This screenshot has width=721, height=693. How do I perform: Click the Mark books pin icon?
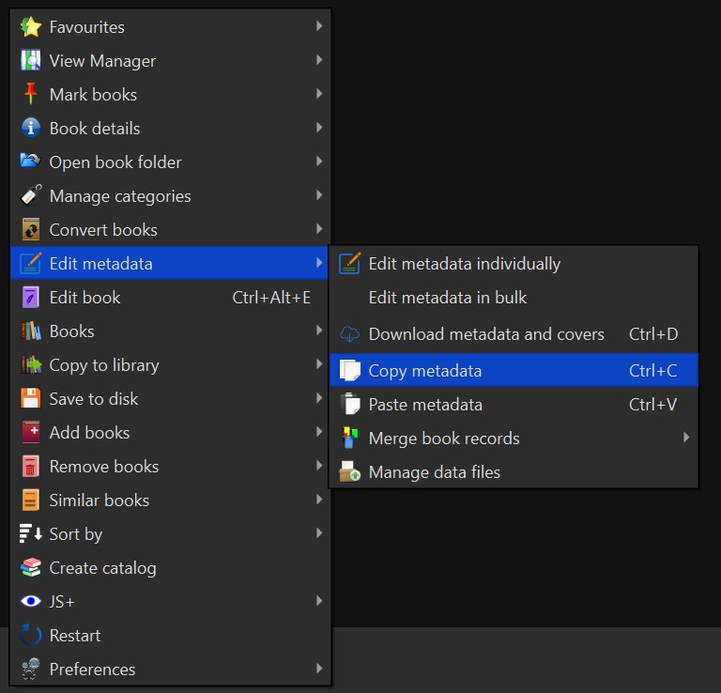[31, 95]
